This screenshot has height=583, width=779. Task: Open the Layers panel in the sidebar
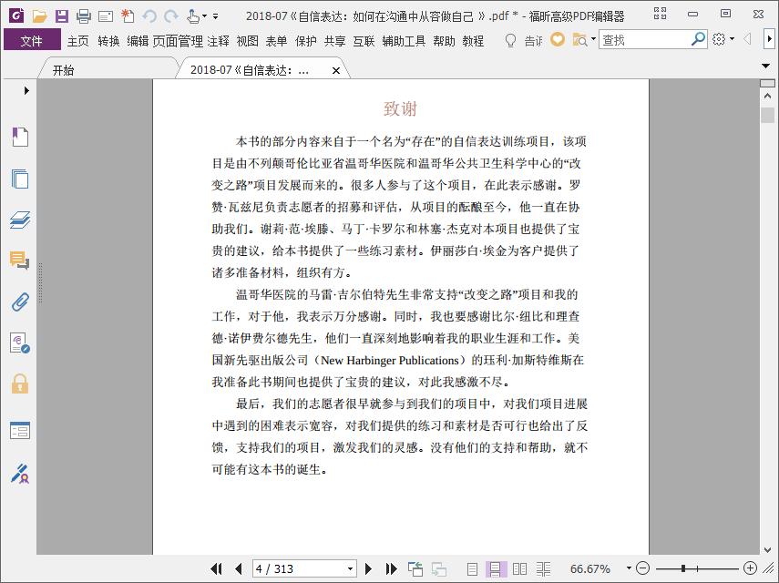click(20, 220)
